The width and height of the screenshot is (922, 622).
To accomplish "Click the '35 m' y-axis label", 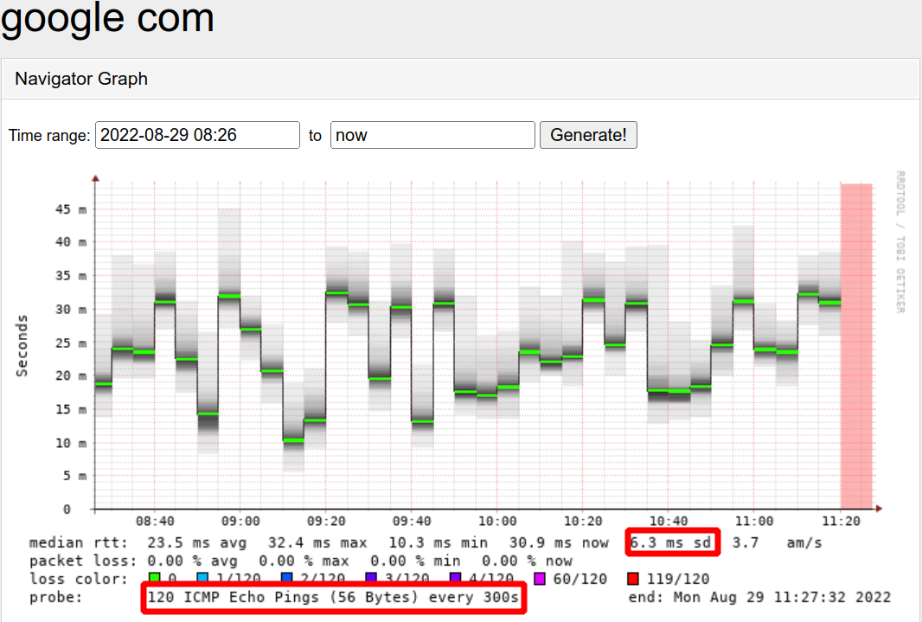I will (x=71, y=276).
